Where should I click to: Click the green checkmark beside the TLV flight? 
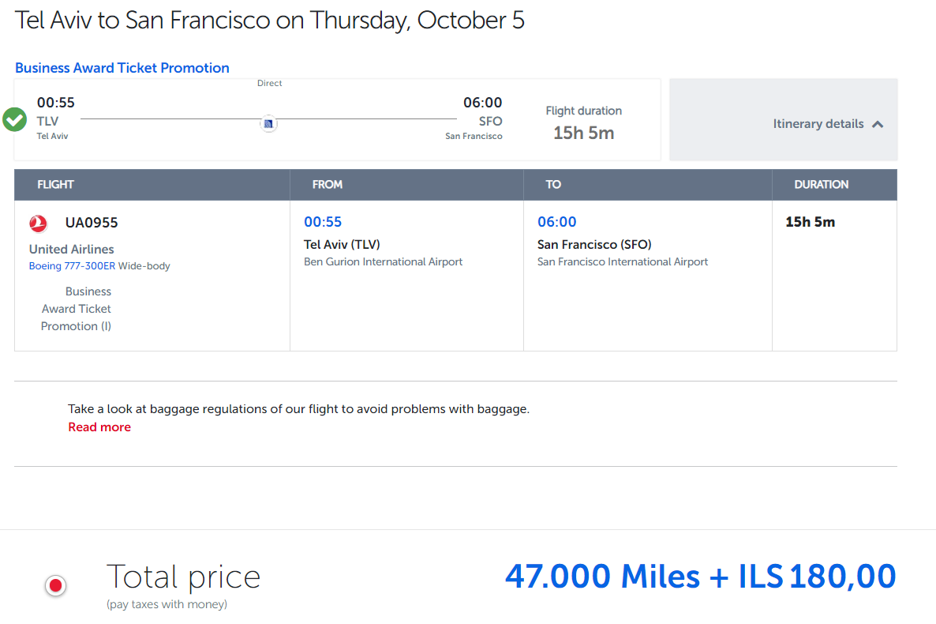point(14,119)
